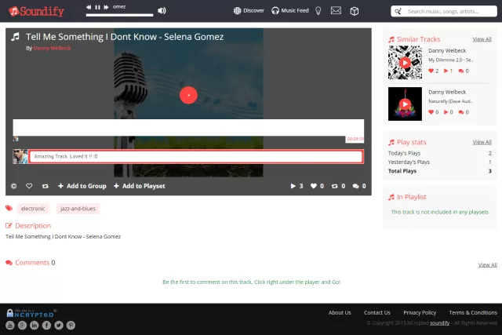502x335 pixels.
Task: Click the commenter avatar beside comment box
Action: [x=20, y=157]
